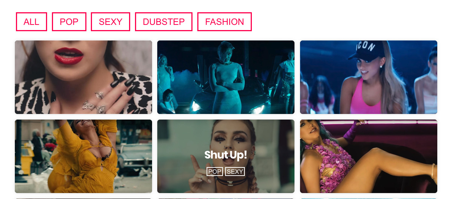Filter videos by POP category

point(69,22)
